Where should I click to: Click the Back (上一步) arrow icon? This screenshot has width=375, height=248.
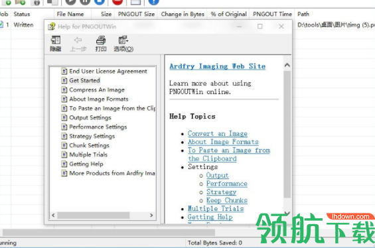[x=78, y=40]
